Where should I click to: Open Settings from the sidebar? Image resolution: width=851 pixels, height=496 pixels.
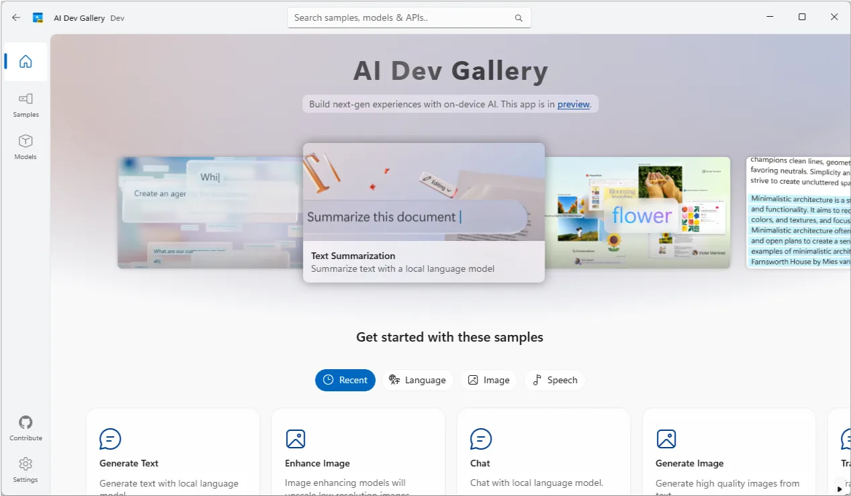[x=26, y=470]
